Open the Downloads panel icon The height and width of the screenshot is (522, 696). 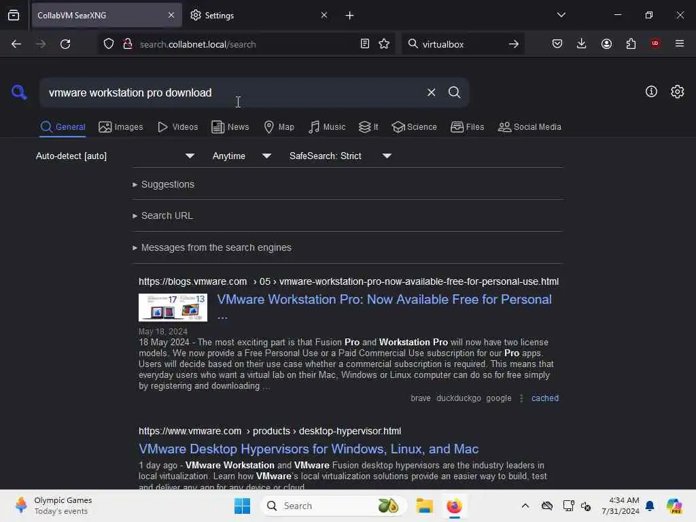[x=582, y=43]
